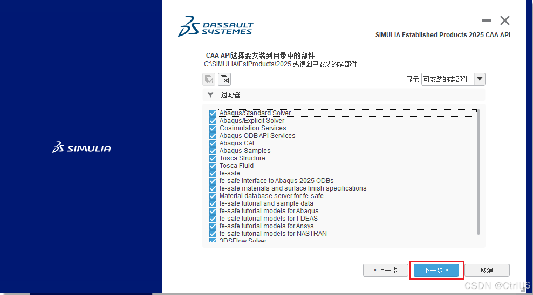Uncheck Abaqus/Explicit Solver checkbox

(x=213, y=121)
